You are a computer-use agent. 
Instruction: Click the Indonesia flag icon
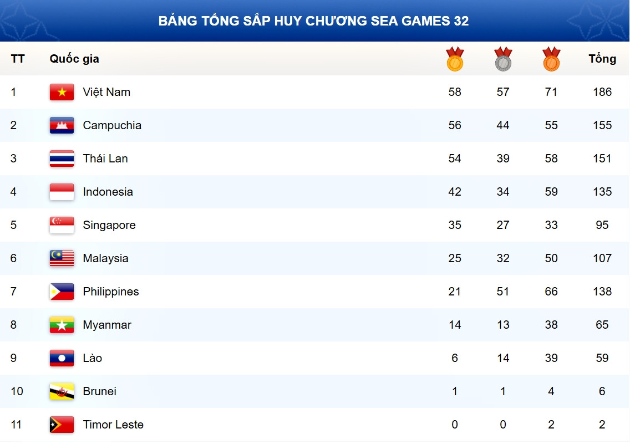click(x=62, y=192)
